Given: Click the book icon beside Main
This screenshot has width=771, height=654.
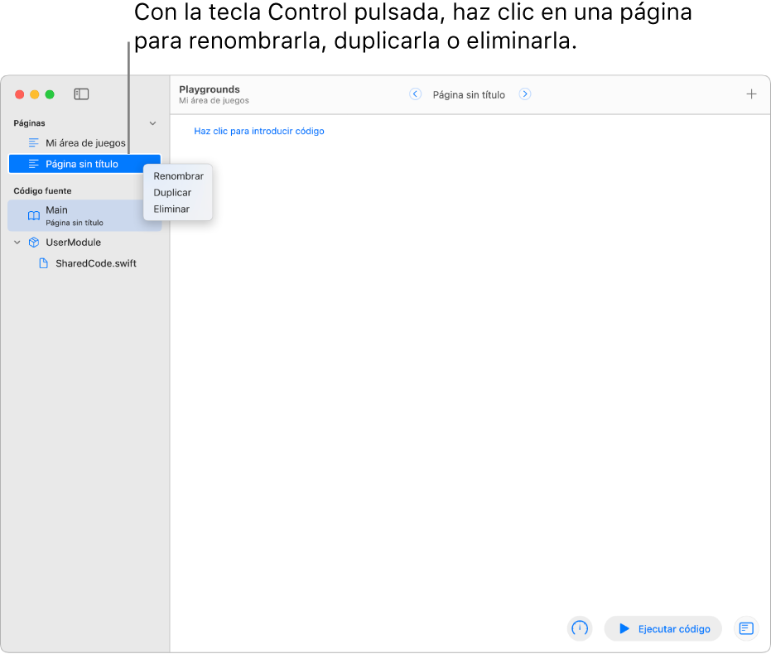Looking at the screenshot, I should coord(33,215).
